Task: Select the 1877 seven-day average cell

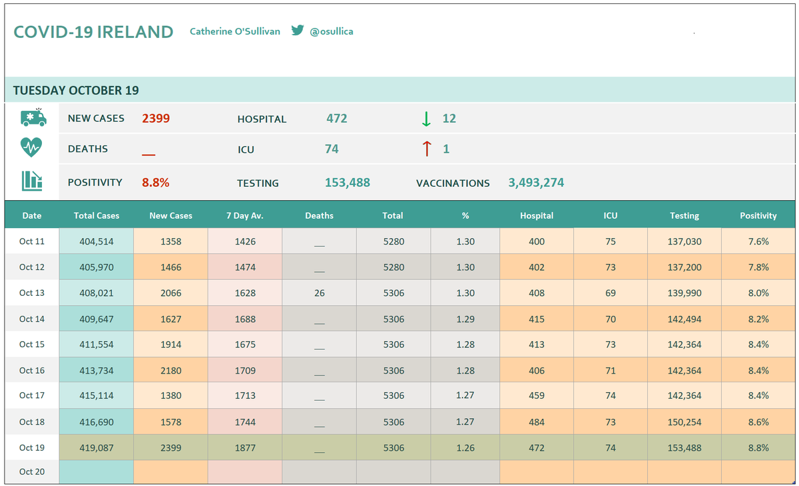Action: (245, 447)
